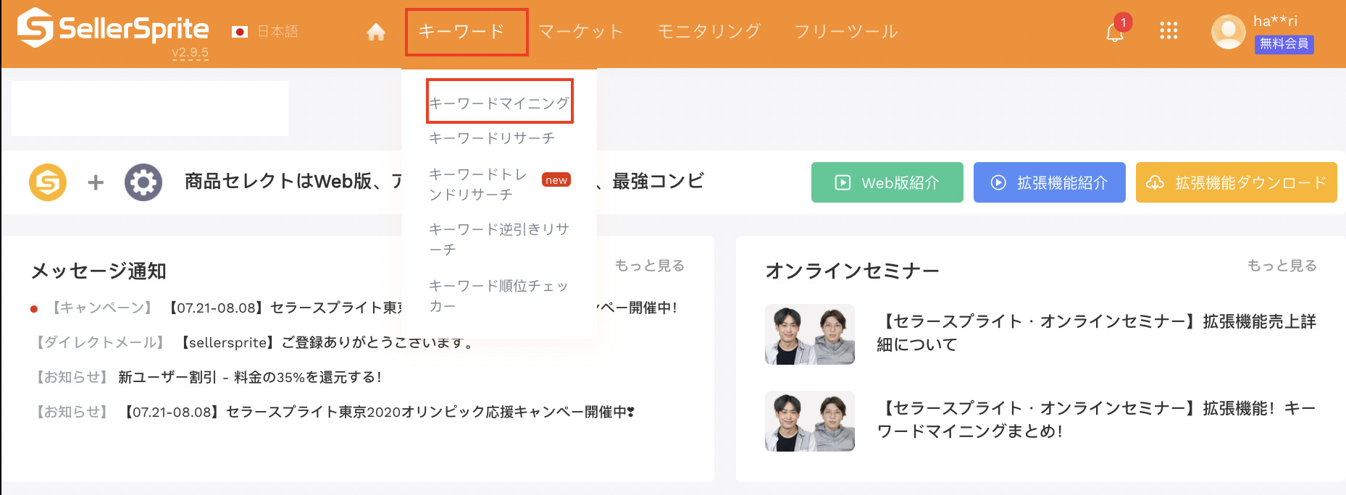Select キーワードマイニング from the dropdown

click(499, 103)
